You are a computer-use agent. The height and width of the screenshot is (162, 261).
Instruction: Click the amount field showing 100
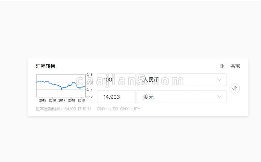[116, 80]
